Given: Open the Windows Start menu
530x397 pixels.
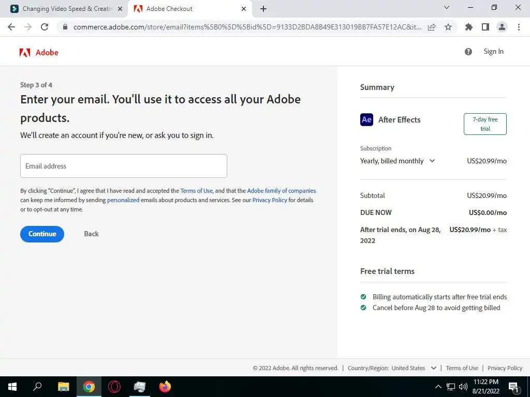Looking at the screenshot, I should point(12,387).
